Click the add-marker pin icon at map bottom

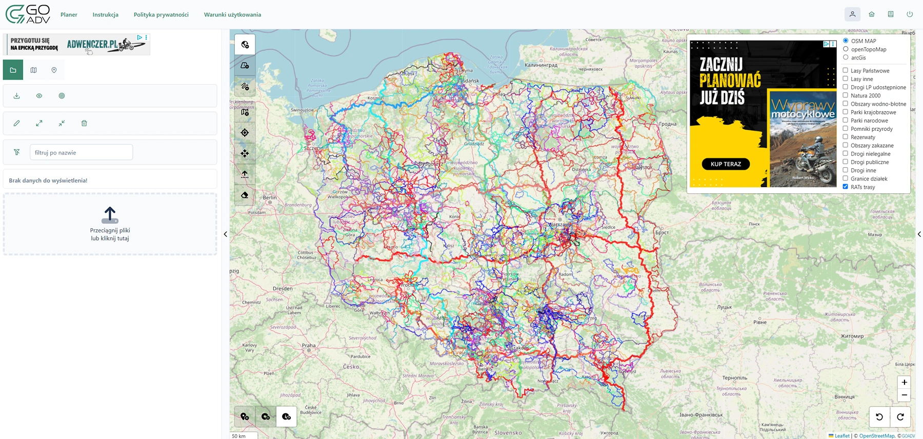click(x=245, y=416)
